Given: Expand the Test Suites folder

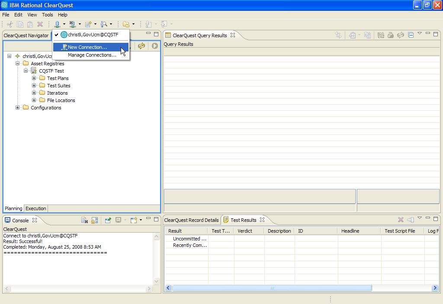Looking at the screenshot, I should tap(34, 85).
